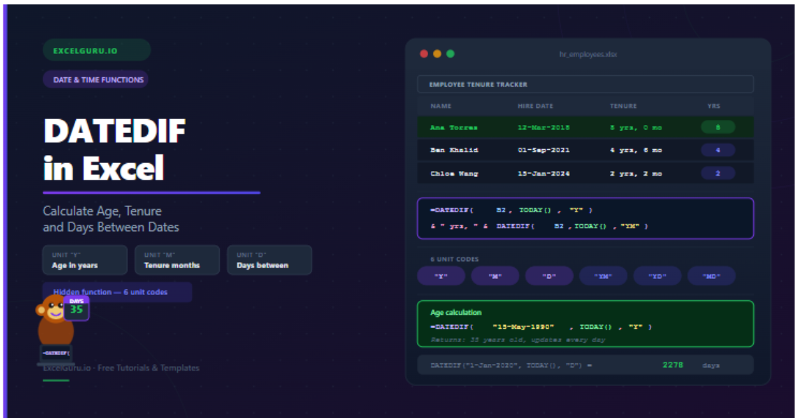
Task: Select the years badge for Ben Khalid
Action: (x=718, y=150)
